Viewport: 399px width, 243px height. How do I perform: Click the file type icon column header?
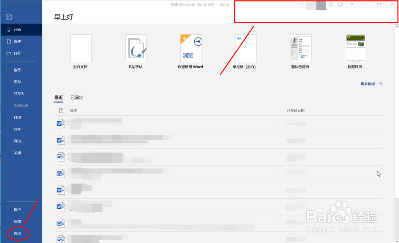point(61,111)
